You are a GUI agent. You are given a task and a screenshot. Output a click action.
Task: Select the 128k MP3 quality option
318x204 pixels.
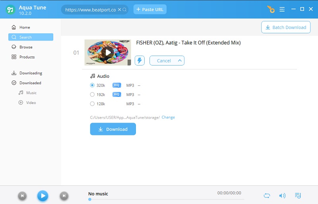[92, 104]
